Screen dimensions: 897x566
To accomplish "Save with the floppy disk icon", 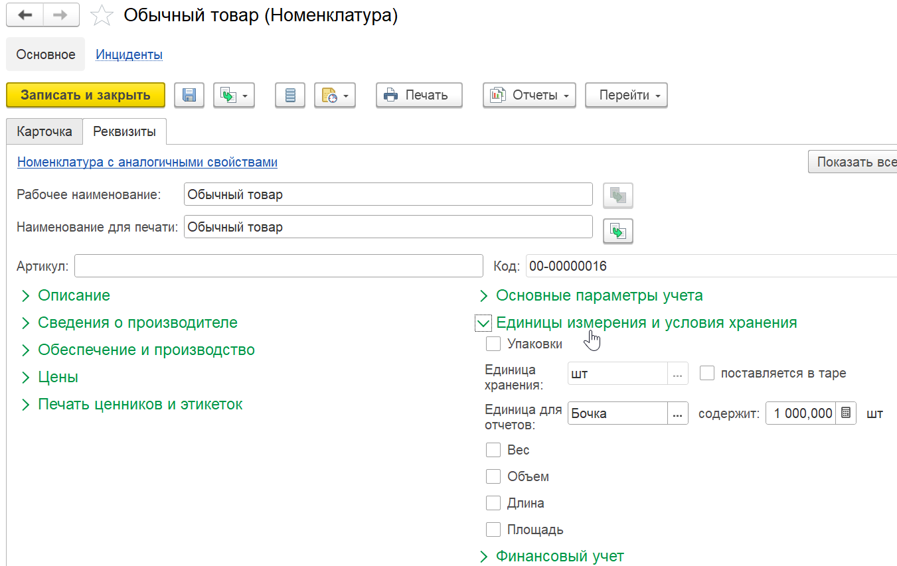I will (189, 95).
